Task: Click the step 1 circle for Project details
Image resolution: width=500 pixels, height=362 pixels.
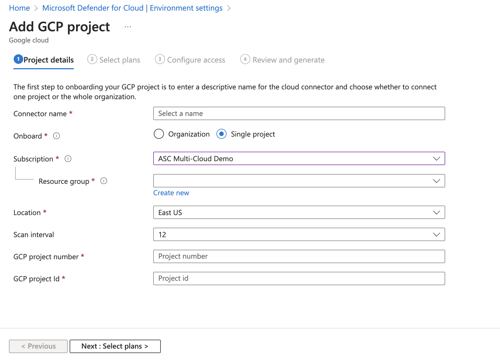Action: [x=18, y=59]
